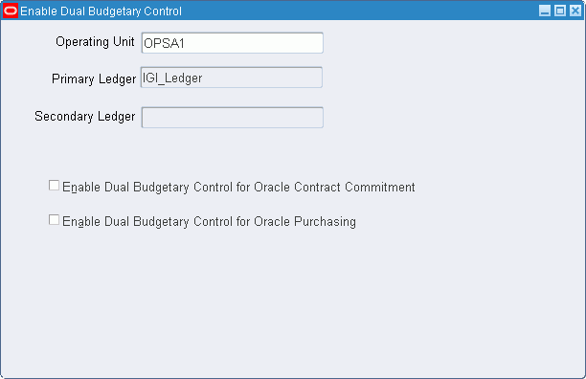The width and height of the screenshot is (586, 379).
Task: Click the window title text in title bar
Action: coord(101,11)
